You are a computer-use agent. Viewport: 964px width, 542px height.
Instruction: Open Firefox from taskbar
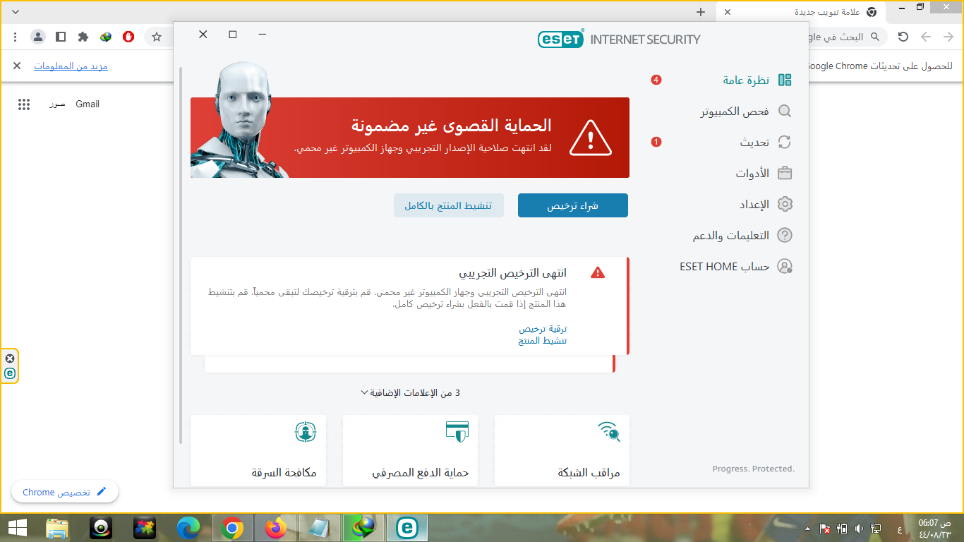(x=276, y=527)
